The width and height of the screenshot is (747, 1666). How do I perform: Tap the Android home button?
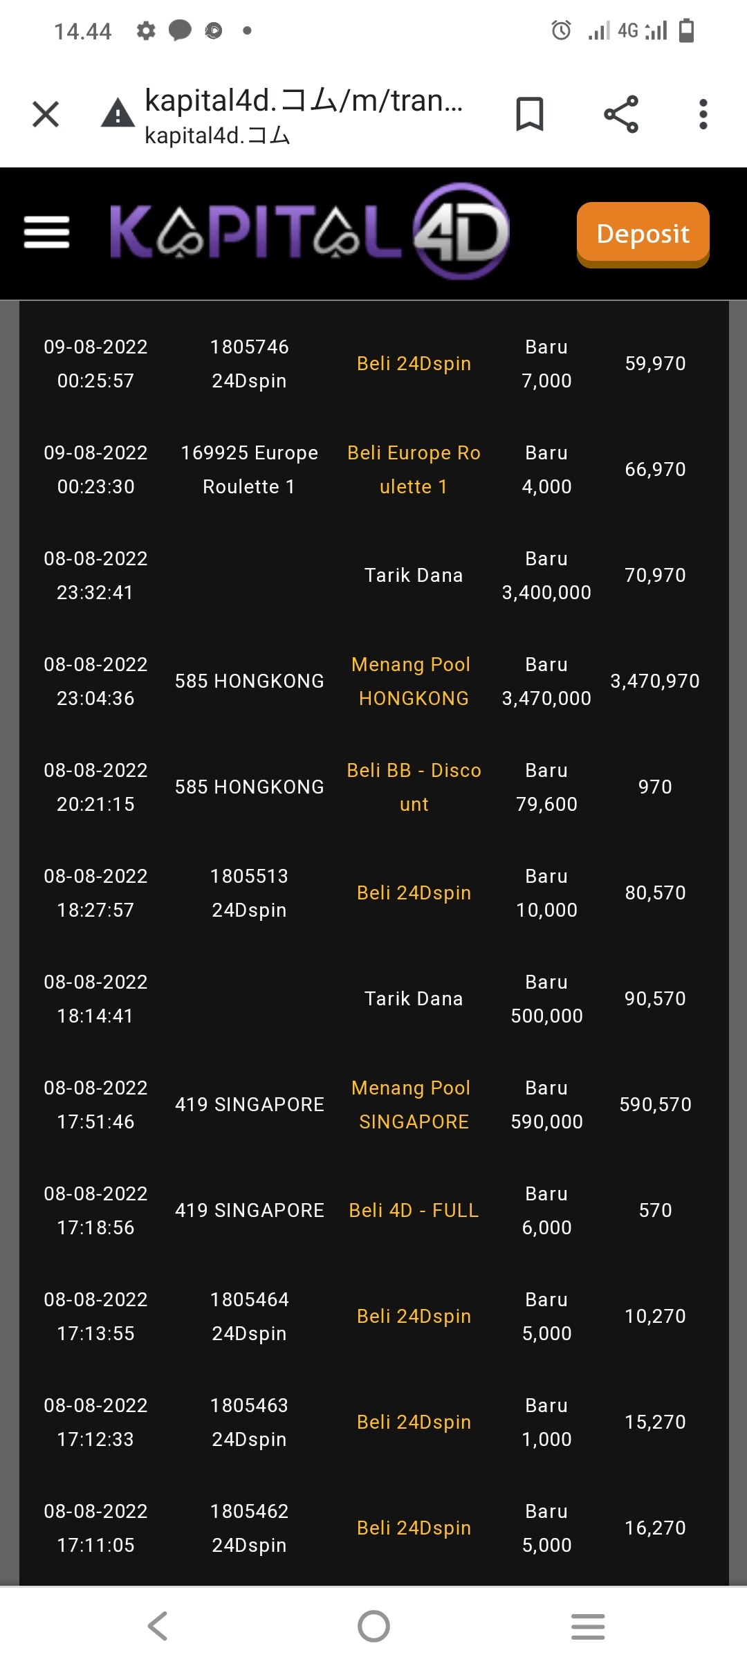(373, 1626)
